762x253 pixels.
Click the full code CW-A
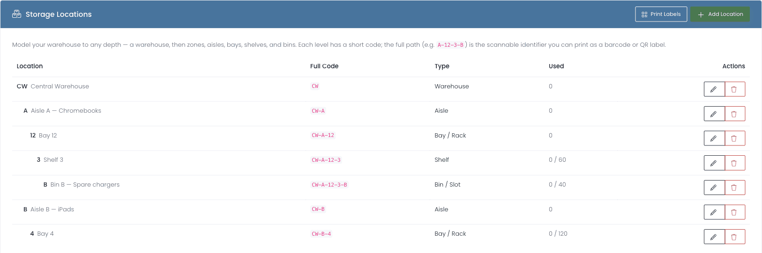pyautogui.click(x=318, y=111)
